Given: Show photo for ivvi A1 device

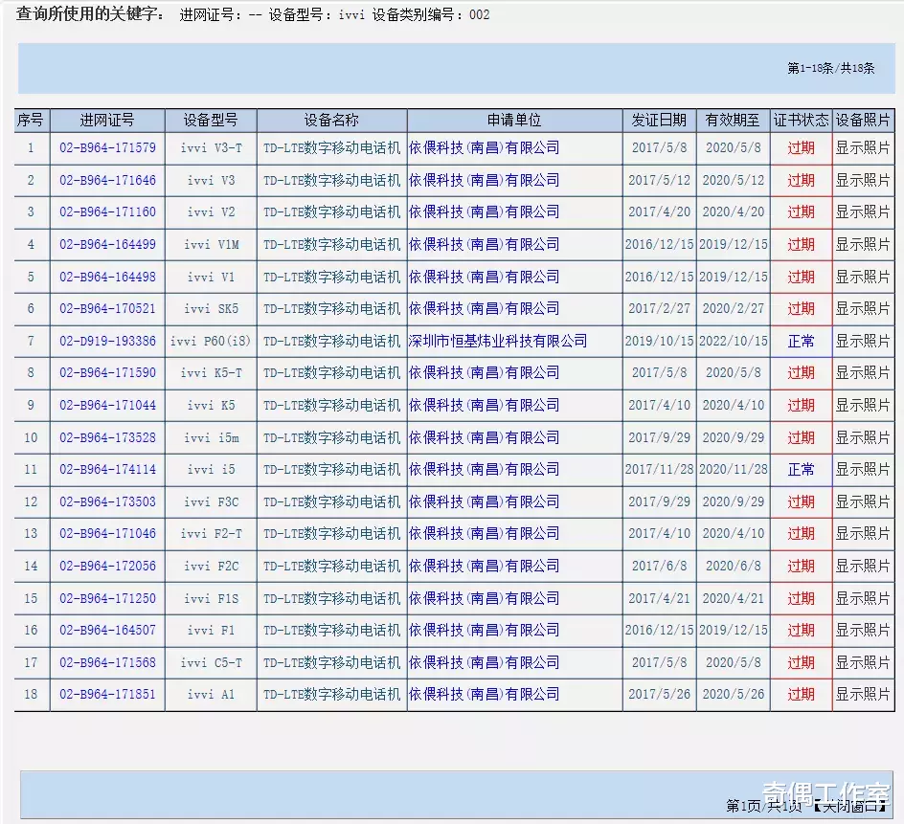Looking at the screenshot, I should 863,694.
